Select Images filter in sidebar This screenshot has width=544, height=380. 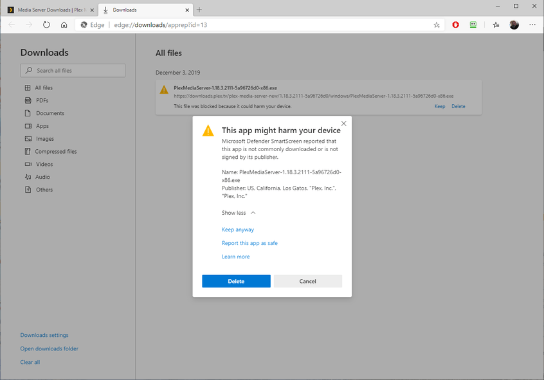[45, 138]
